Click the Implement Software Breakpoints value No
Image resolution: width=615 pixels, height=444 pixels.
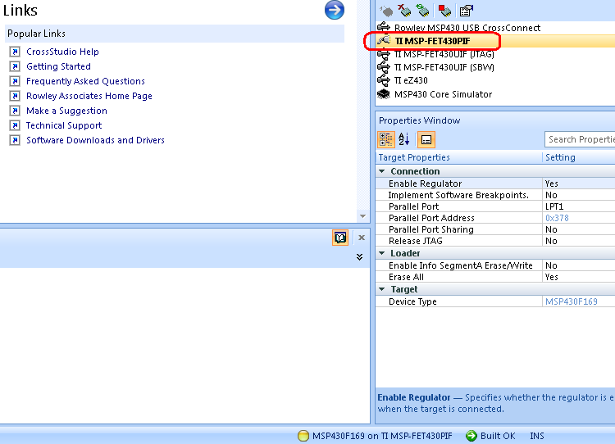(551, 195)
